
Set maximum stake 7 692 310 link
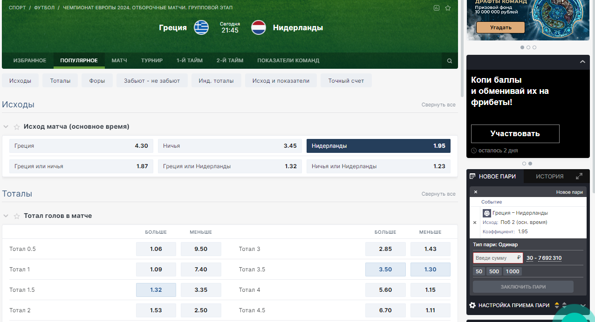coord(550,258)
